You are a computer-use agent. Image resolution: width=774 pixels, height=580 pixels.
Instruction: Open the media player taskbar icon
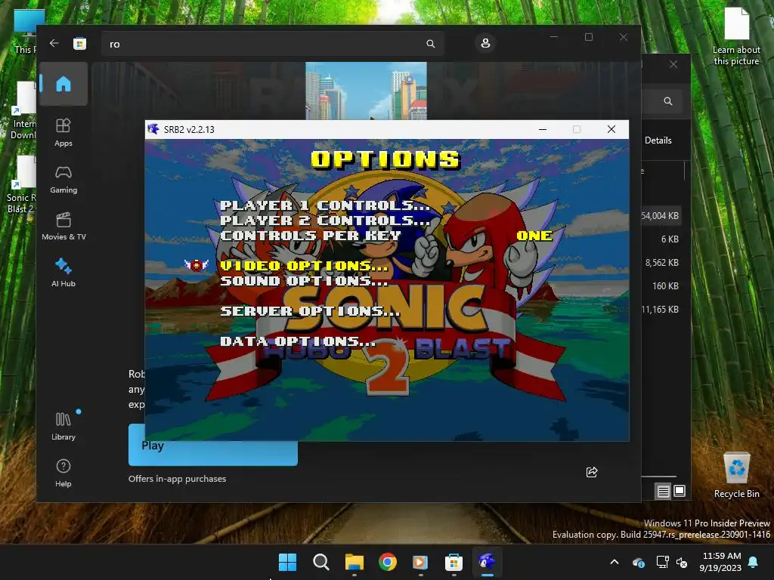(420, 562)
